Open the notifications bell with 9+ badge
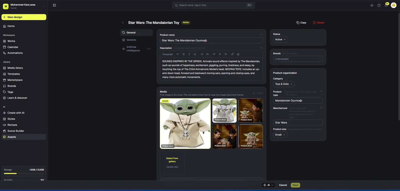 386,5
